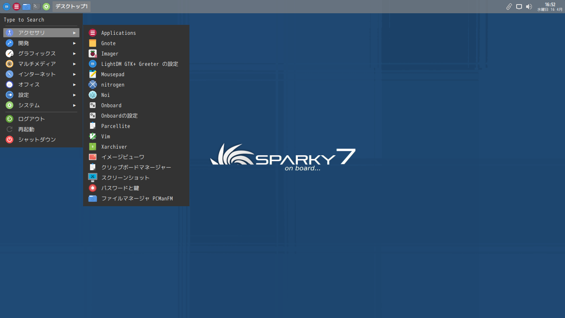Click the Applications icon in the submenu
This screenshot has width=565, height=318.
coord(93,33)
